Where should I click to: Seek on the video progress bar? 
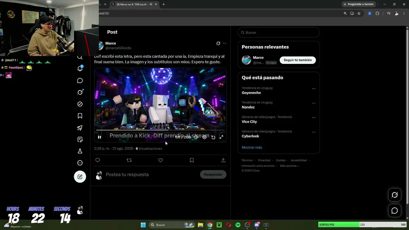coord(160,130)
